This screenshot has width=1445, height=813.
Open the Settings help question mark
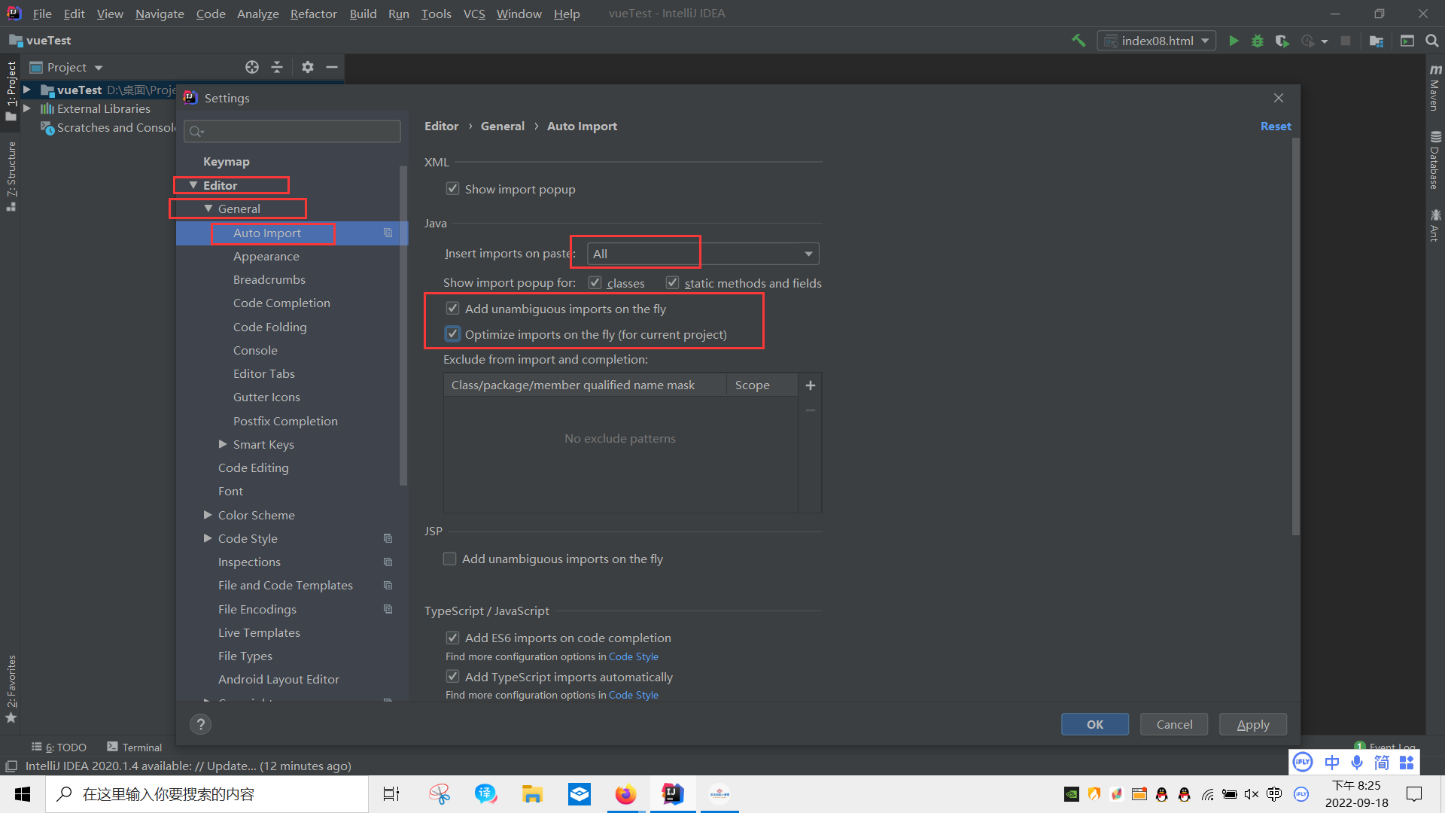[x=200, y=724]
